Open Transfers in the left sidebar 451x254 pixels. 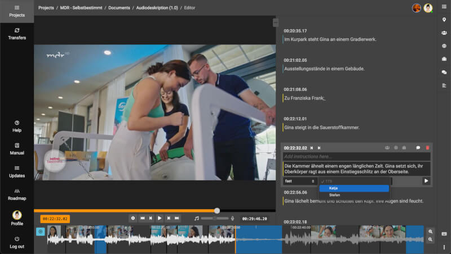[x=17, y=34]
